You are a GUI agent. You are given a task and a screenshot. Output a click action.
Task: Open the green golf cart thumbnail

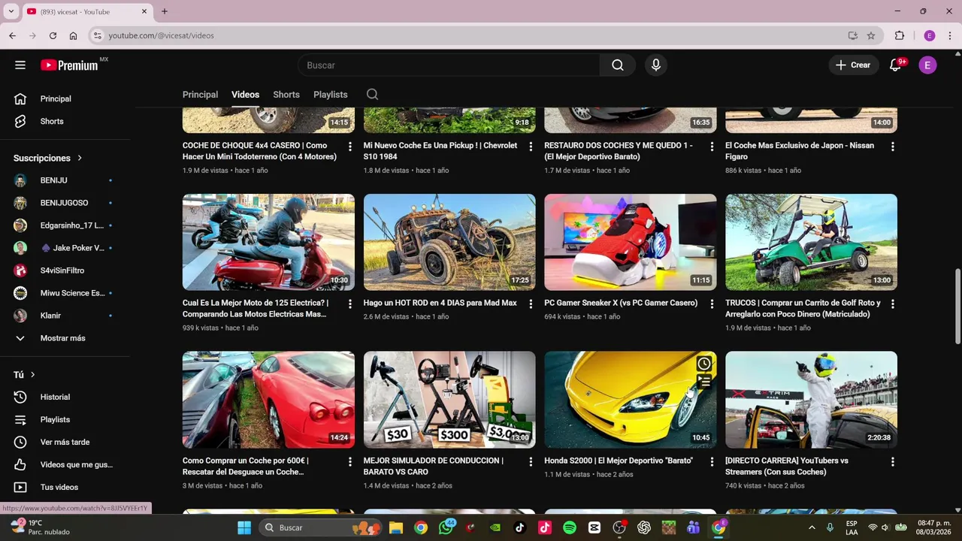pos(811,242)
